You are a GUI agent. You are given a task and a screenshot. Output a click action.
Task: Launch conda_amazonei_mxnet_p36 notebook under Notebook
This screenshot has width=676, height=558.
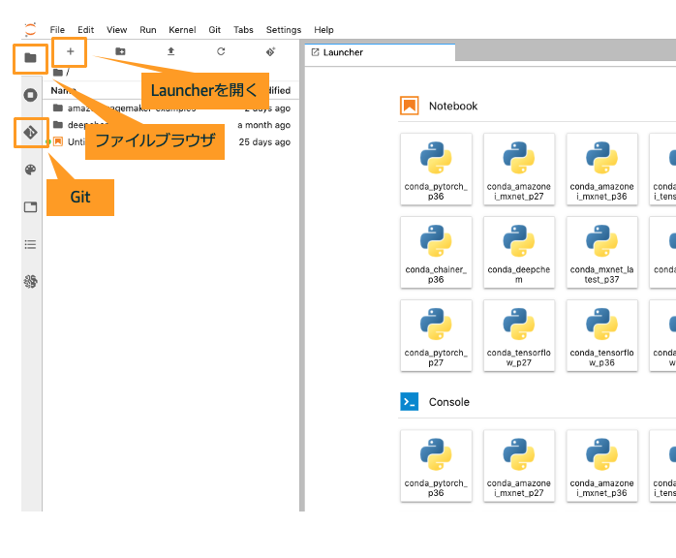601,169
